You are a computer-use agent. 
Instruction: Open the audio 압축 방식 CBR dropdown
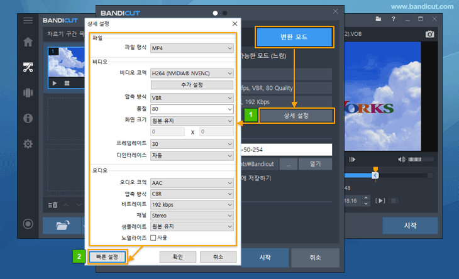[x=192, y=194]
